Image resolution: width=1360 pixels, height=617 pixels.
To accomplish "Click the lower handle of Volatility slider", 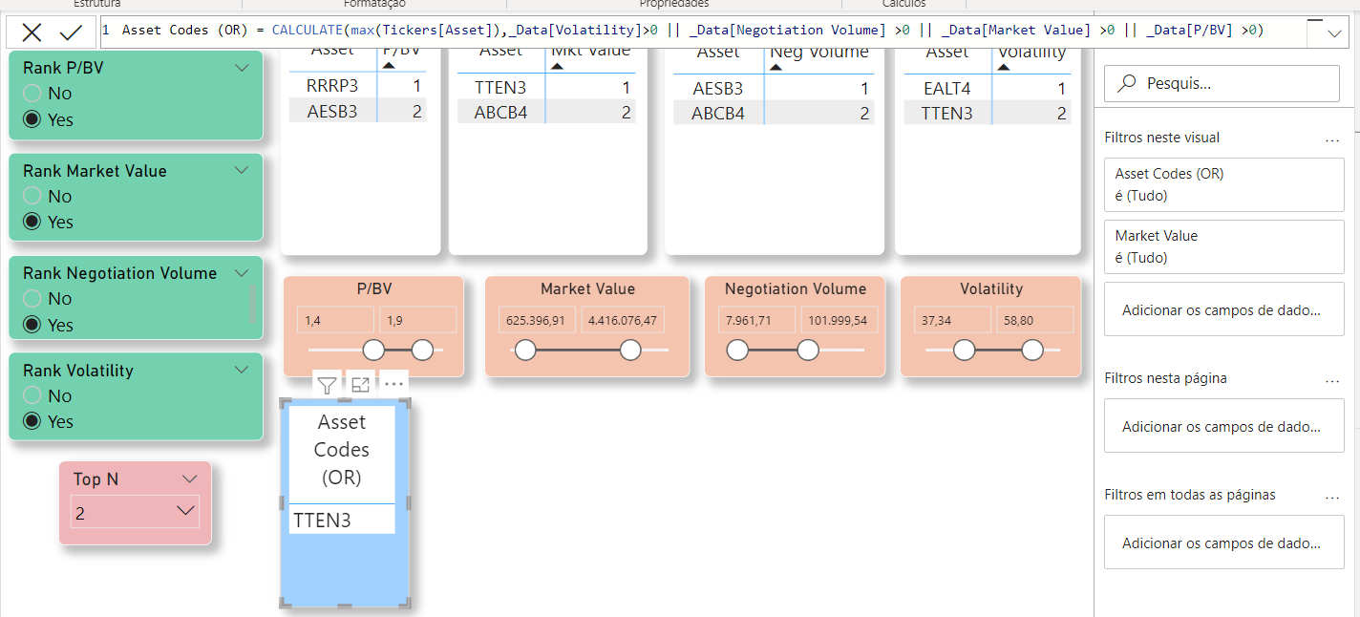I will pyautogui.click(x=964, y=351).
